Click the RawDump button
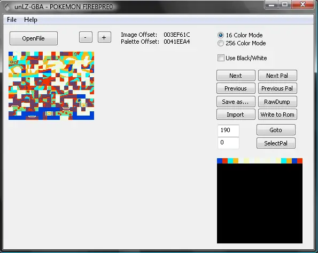 coord(277,102)
